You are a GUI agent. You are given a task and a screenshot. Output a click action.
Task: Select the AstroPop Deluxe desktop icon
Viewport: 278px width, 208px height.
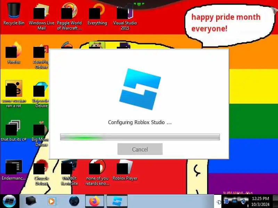tap(41, 56)
